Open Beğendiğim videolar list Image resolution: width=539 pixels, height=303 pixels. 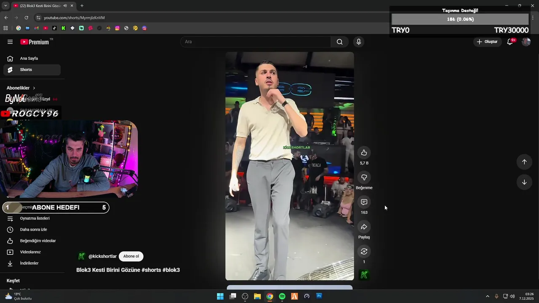[x=32, y=241]
